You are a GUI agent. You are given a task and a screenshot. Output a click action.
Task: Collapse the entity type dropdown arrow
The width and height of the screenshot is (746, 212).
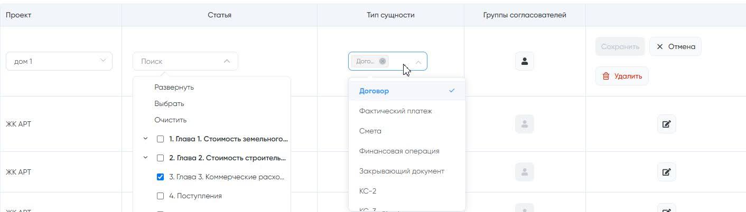tap(418, 62)
